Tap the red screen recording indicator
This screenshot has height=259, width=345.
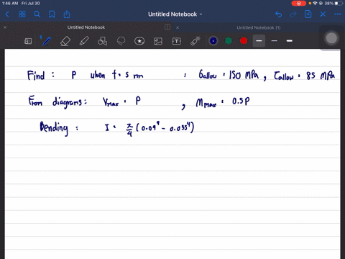tap(298, 4)
